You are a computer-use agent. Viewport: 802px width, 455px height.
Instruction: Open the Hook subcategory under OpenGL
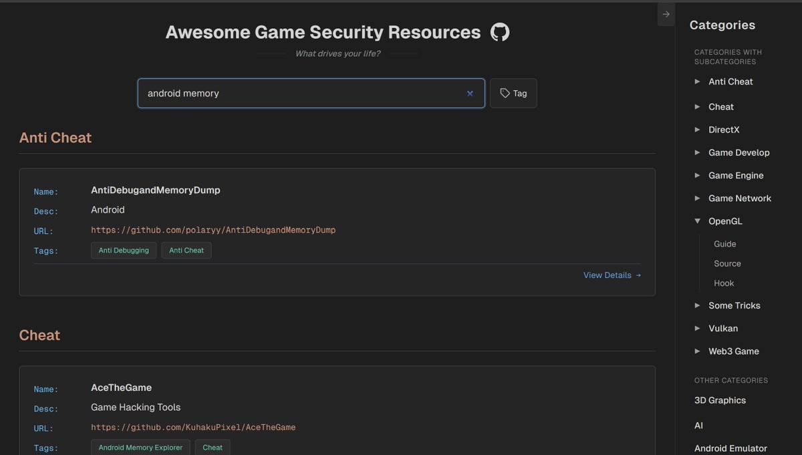[724, 283]
